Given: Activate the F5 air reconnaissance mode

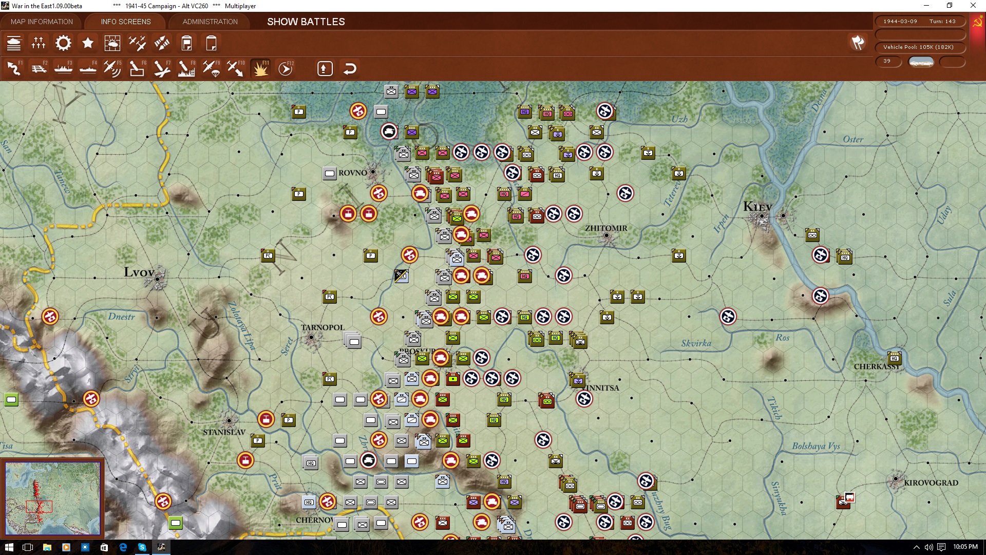Looking at the screenshot, I should click(x=112, y=68).
